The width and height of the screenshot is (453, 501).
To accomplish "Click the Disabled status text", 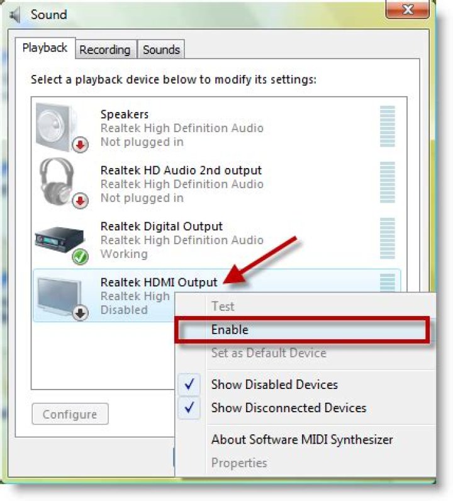I will 124,310.
